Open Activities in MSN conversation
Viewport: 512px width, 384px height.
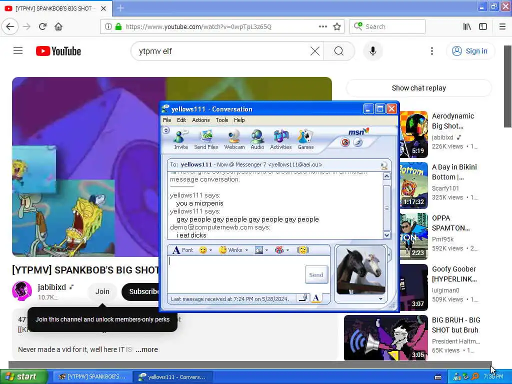coord(281,140)
